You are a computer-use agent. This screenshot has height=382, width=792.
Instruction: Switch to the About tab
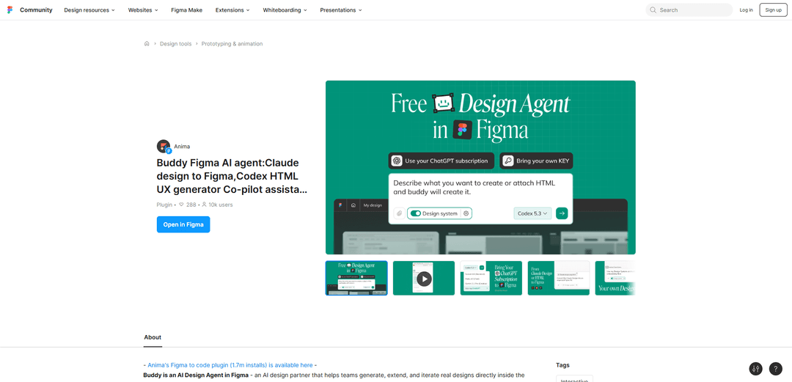153,337
